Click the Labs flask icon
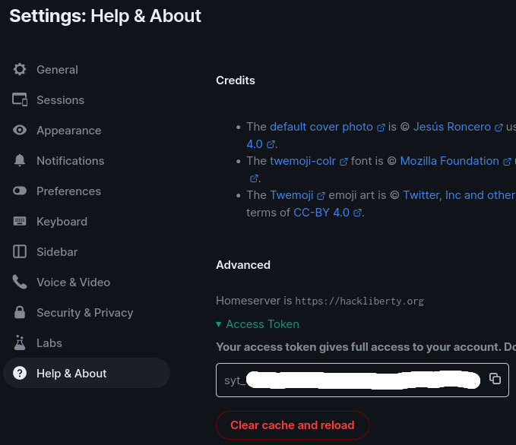Viewport: 516px width, 445px height. [20, 342]
